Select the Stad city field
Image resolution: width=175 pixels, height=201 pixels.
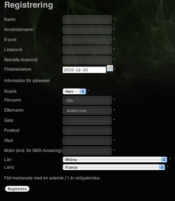(x=87, y=140)
